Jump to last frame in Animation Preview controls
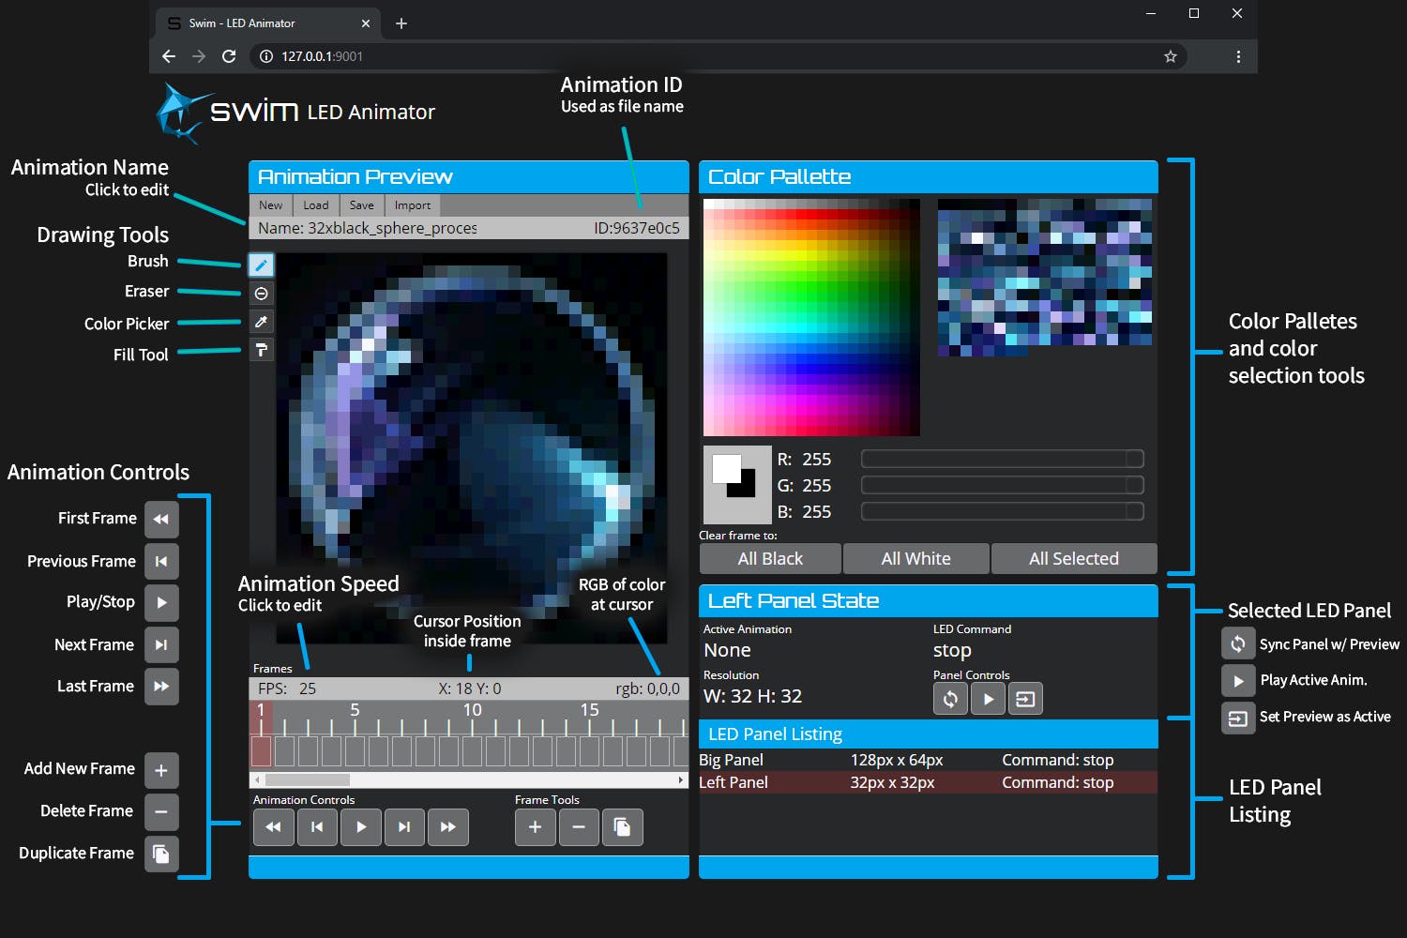Screen dimensions: 1407x938 tap(448, 827)
